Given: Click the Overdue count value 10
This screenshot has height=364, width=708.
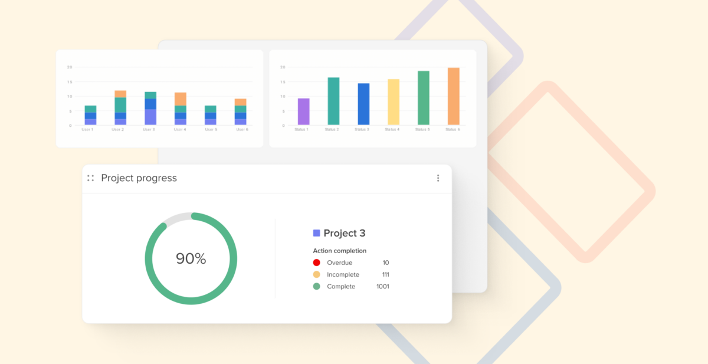Looking at the screenshot, I should click(386, 263).
